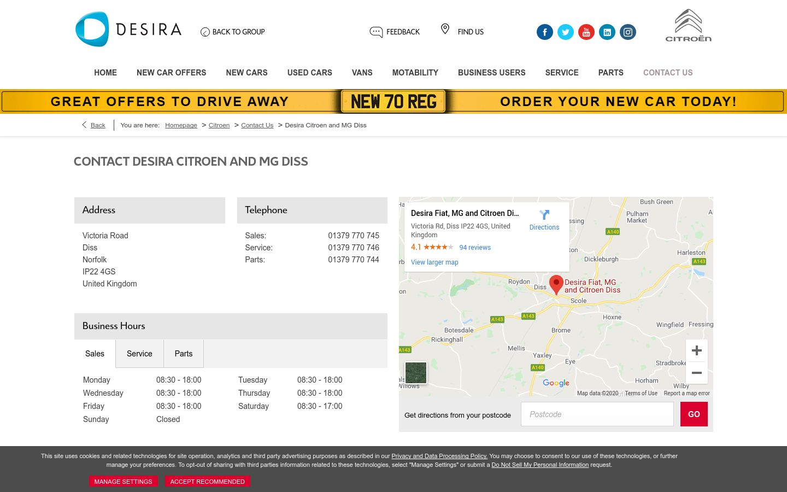Screen dimensions: 787x492
Task: Open the Facebook social icon
Action: coord(544,32)
